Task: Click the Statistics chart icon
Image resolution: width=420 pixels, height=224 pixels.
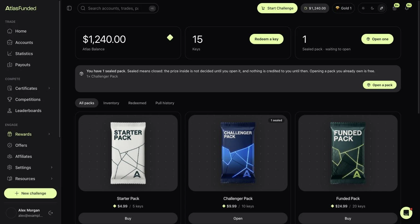Action: click(10, 54)
